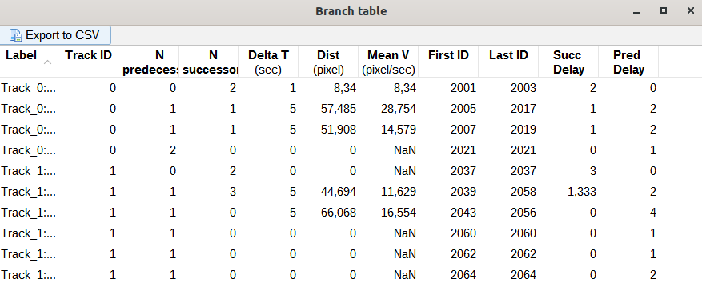The height and width of the screenshot is (295, 702).
Task: Select Mean V NaN in row 2021
Action: (388, 150)
